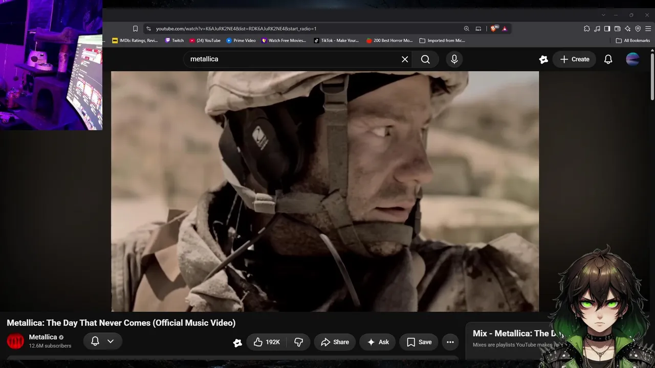Open the browser main hamburger menu
Viewport: 655px width, 368px height.
(x=648, y=29)
